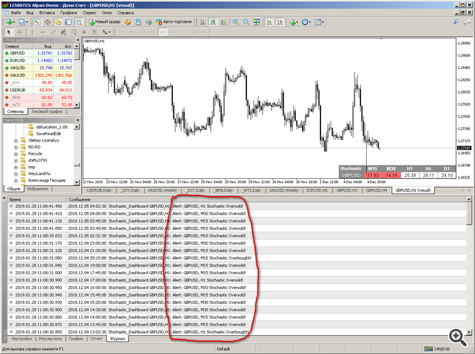Switch the chart to line chart
The height and width of the screenshot is (354, 475).
click(224, 22)
